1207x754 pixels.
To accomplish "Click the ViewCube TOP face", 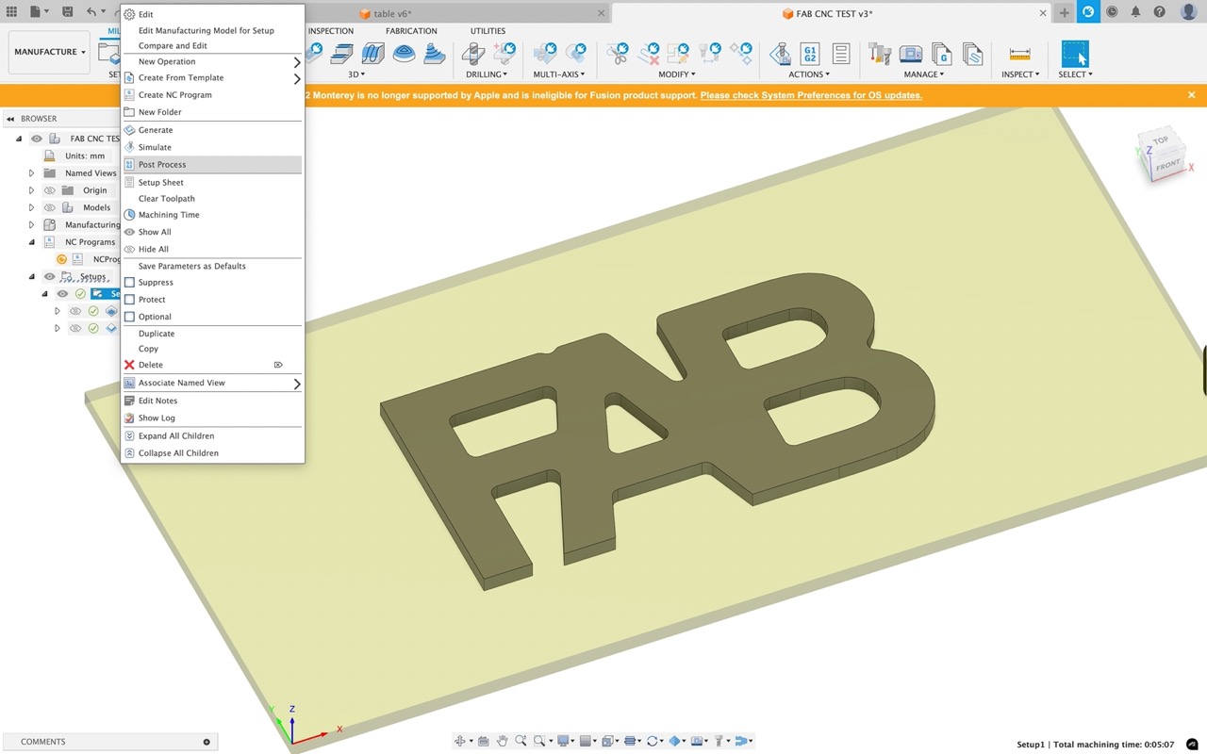I will pos(1160,140).
